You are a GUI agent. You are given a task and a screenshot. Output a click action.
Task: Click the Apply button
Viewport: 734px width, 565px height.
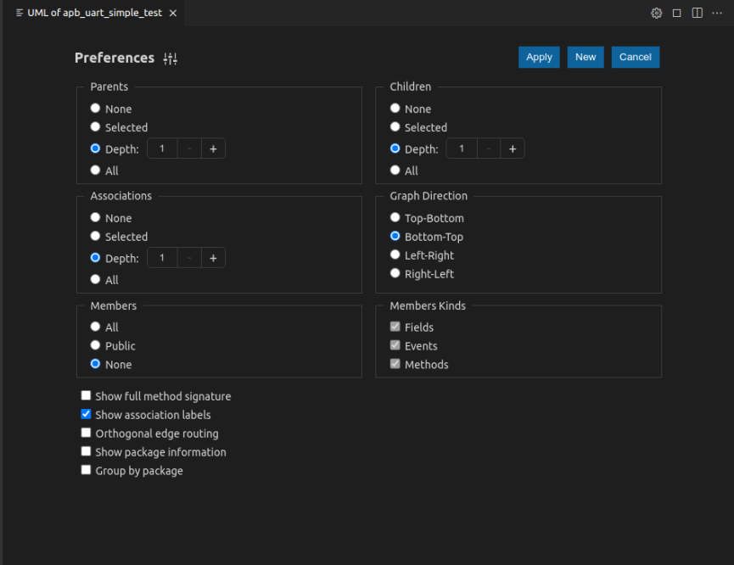(x=539, y=57)
